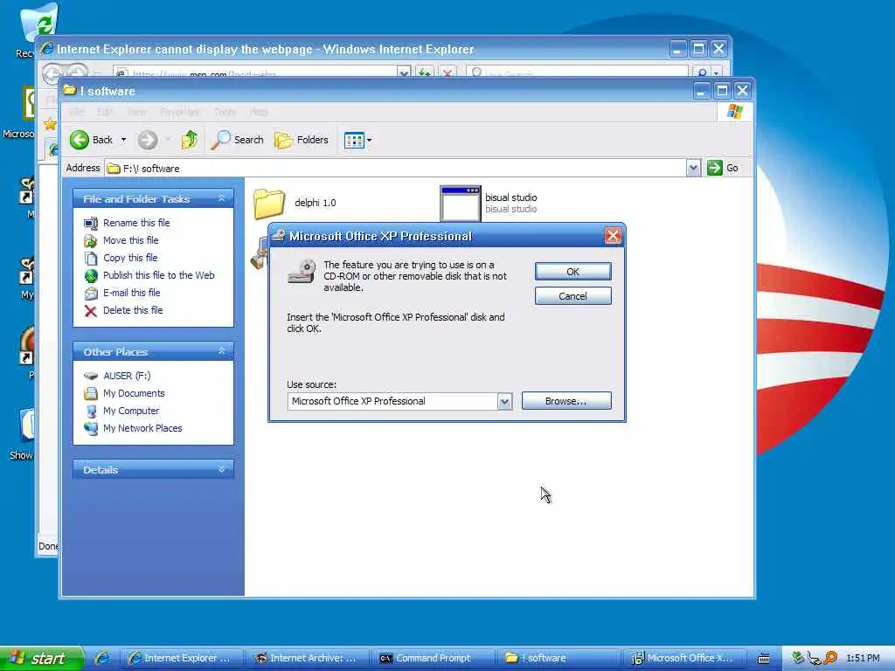895x671 pixels.
Task: Click the Internet Explorer search button
Action: 702,73
